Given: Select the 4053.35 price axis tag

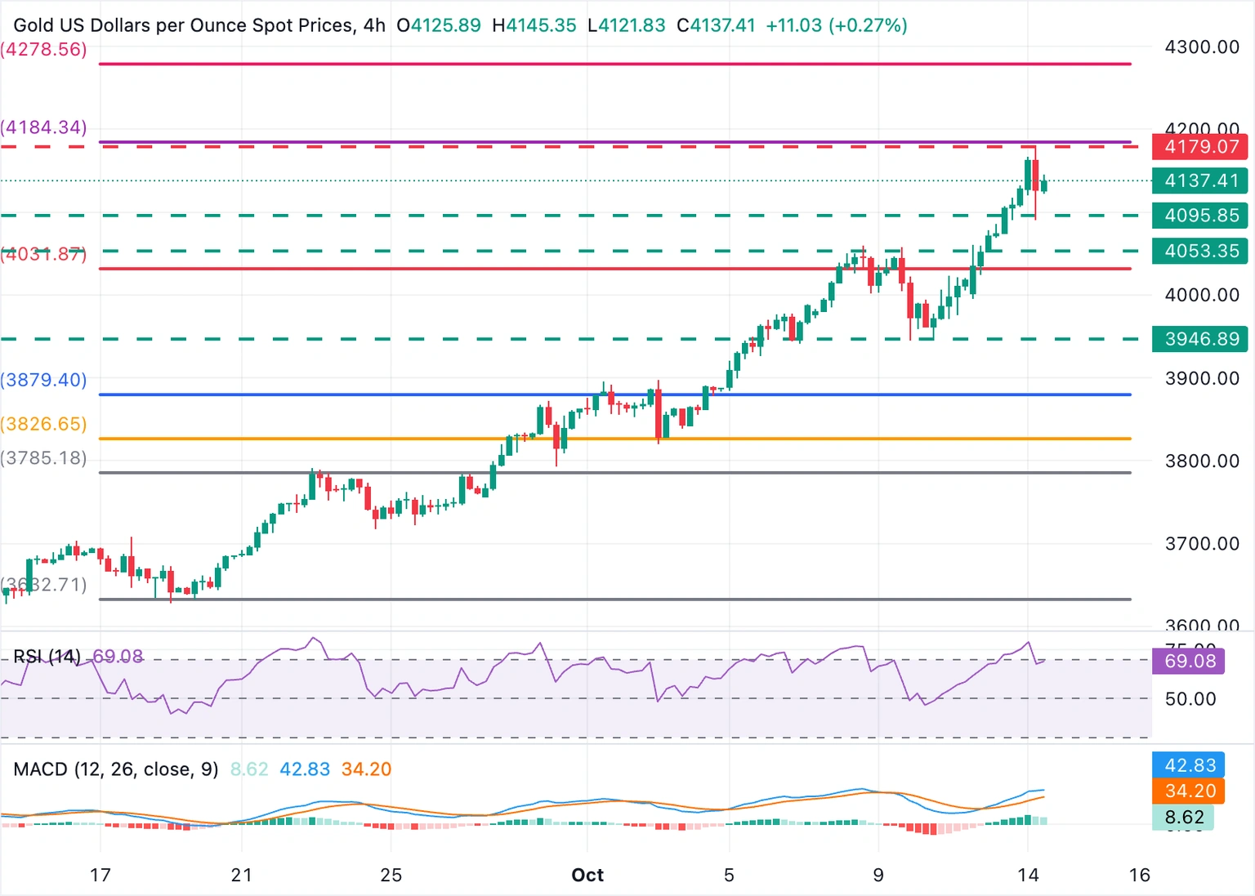Looking at the screenshot, I should (1199, 251).
